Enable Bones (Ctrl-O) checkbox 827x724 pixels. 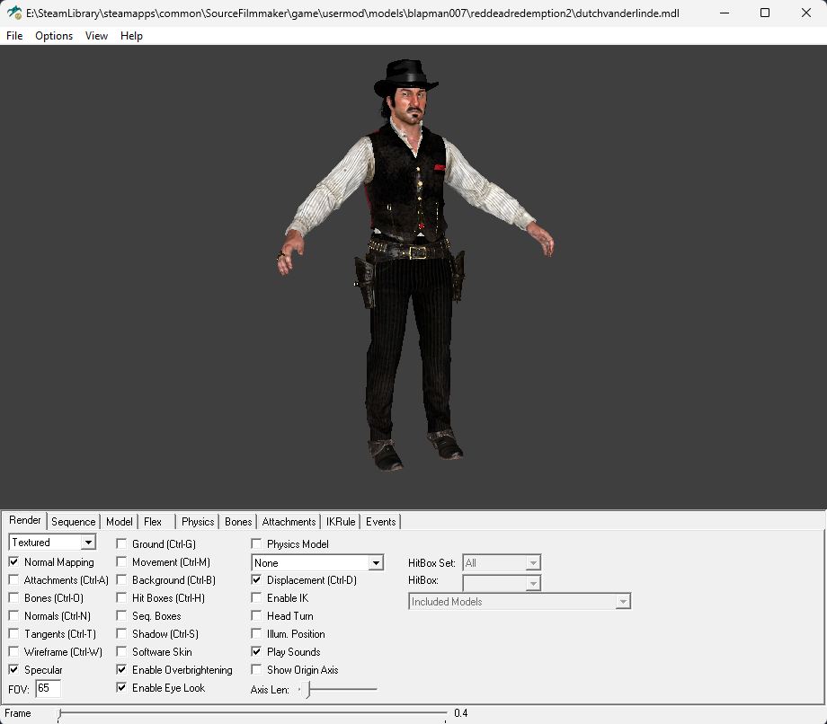coord(13,598)
